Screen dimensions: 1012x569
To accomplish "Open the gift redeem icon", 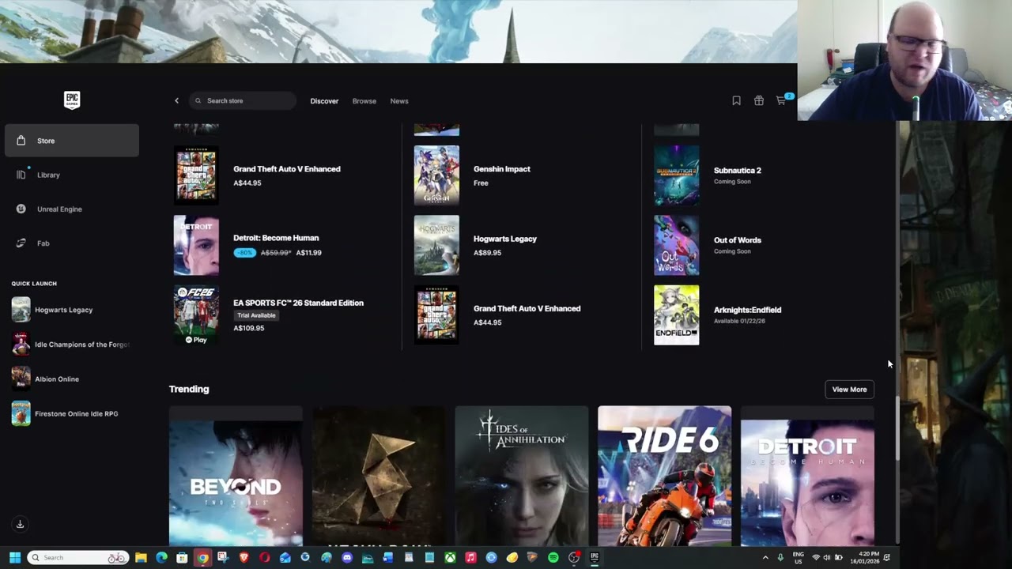I will pyautogui.click(x=759, y=100).
